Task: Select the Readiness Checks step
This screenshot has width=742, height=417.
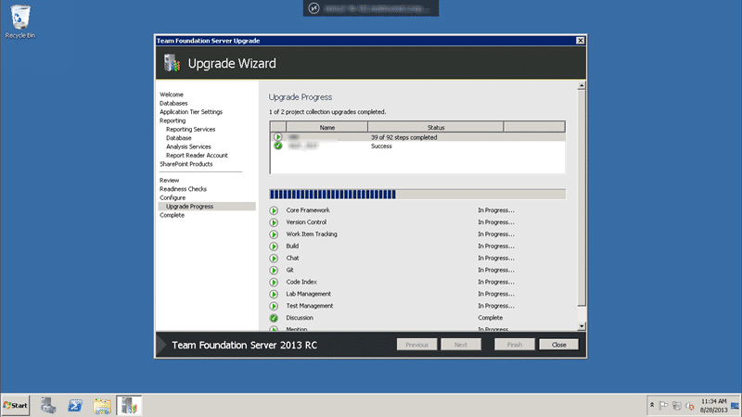Action: coord(183,189)
